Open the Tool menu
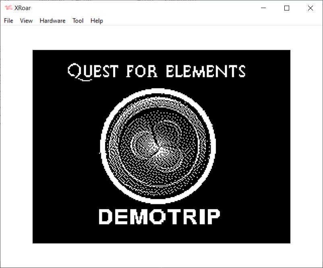Viewport: 323px width, 268px height. point(78,21)
